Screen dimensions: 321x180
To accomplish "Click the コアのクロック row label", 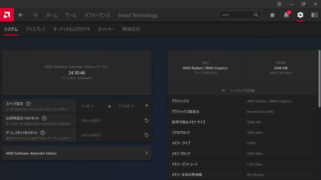I will click(x=181, y=133).
